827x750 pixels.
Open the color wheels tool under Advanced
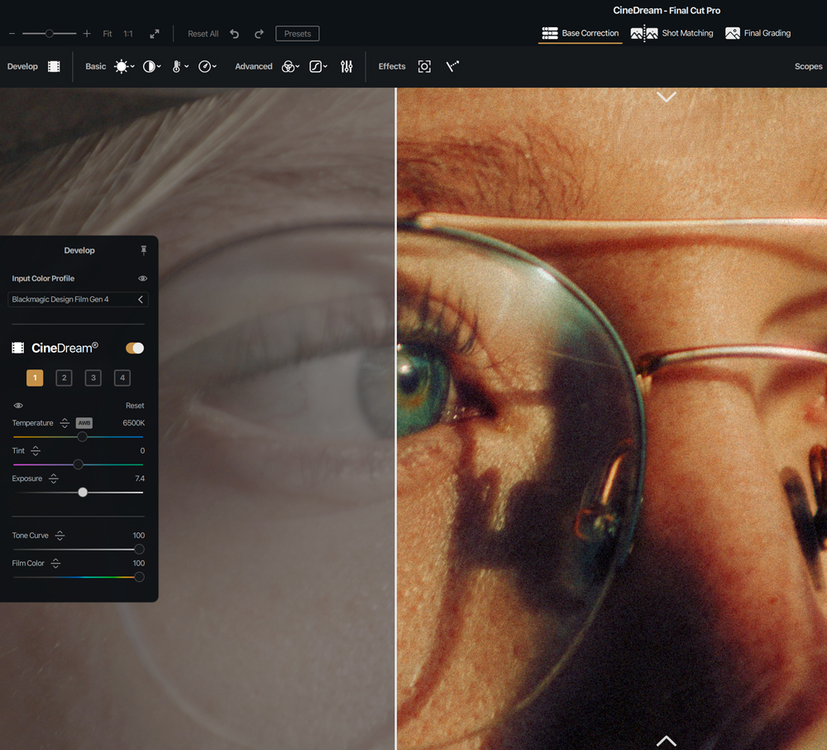(x=289, y=66)
